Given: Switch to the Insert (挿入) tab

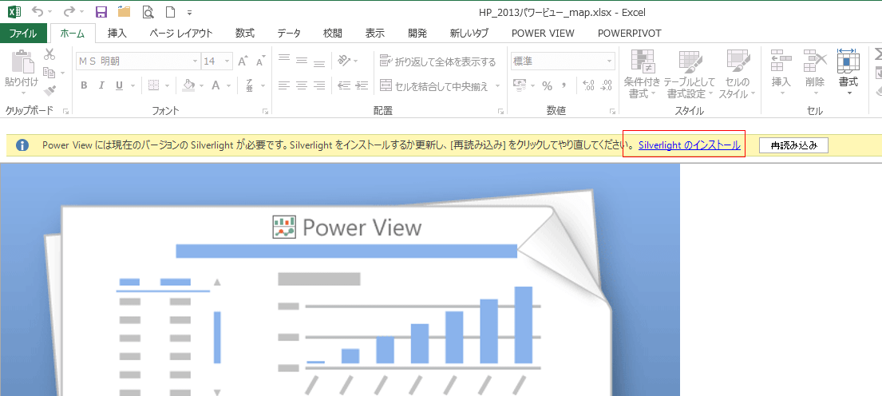Looking at the screenshot, I should (117, 34).
